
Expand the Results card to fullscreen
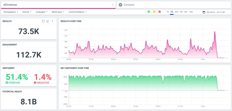click(43, 21)
